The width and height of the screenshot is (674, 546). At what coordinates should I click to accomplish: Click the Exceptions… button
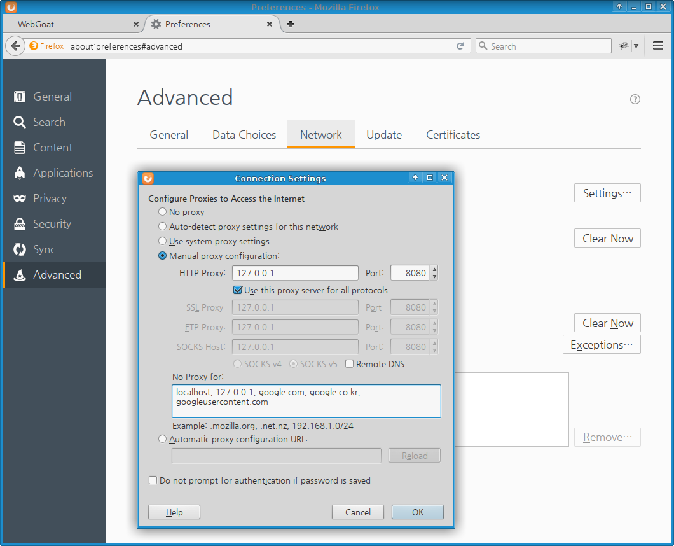click(602, 345)
